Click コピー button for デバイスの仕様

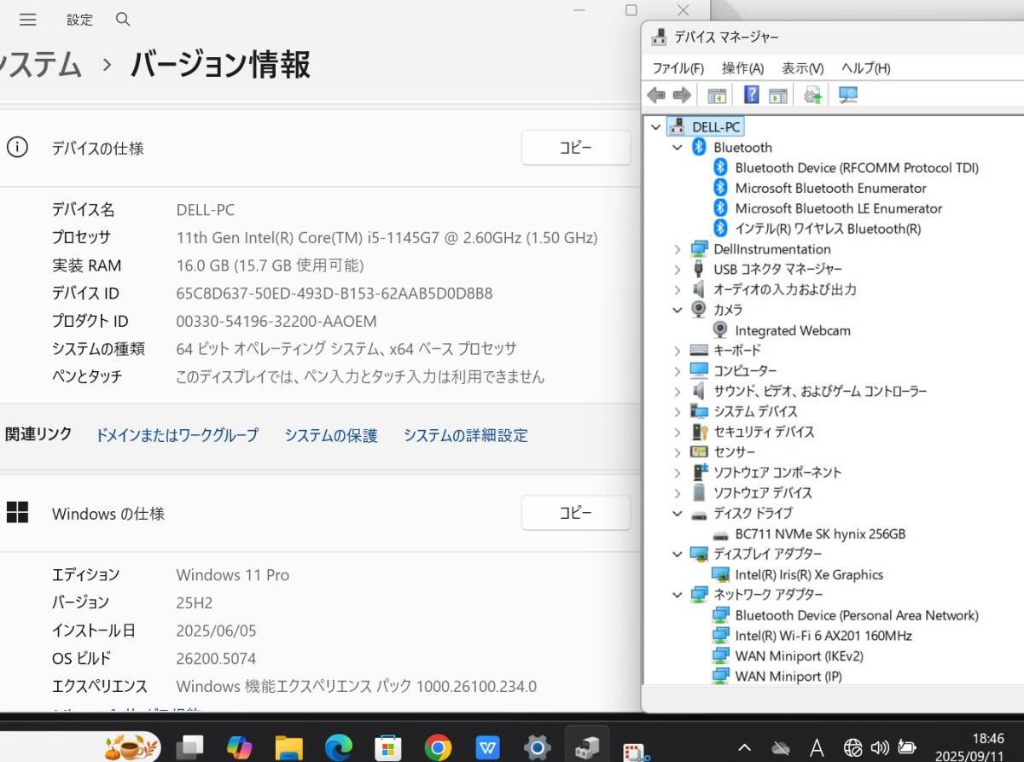click(x=576, y=148)
